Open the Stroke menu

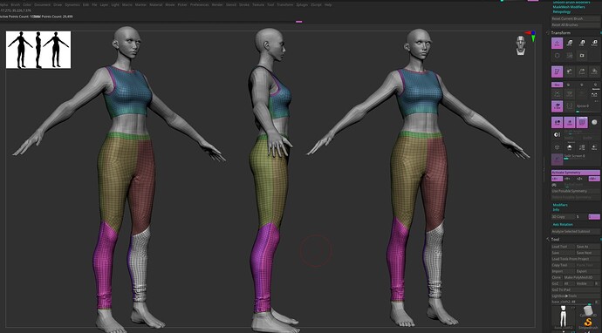tap(243, 4)
